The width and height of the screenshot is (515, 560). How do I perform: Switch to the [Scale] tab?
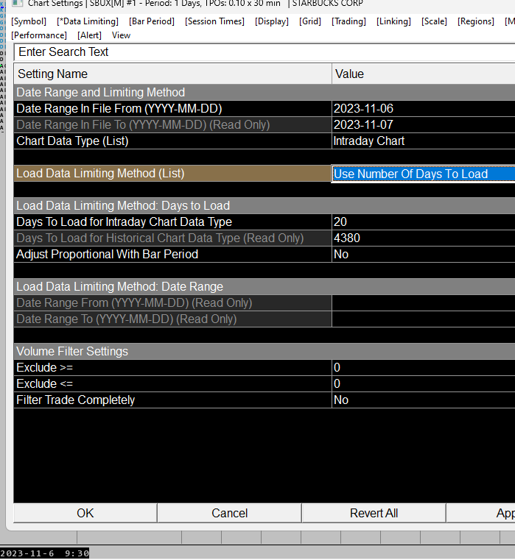point(434,21)
